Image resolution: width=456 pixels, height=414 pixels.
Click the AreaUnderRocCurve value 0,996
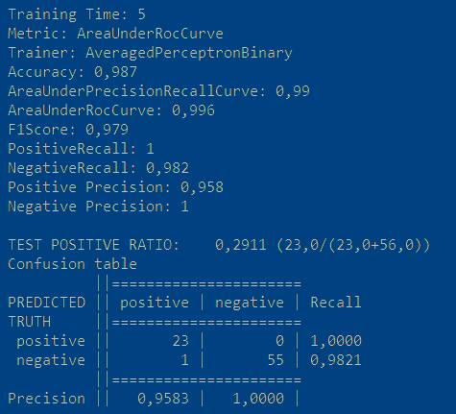[x=193, y=110]
